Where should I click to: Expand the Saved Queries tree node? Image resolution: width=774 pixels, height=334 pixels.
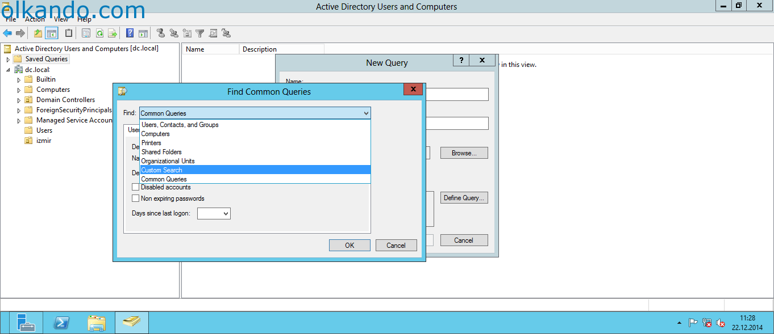[x=9, y=60]
